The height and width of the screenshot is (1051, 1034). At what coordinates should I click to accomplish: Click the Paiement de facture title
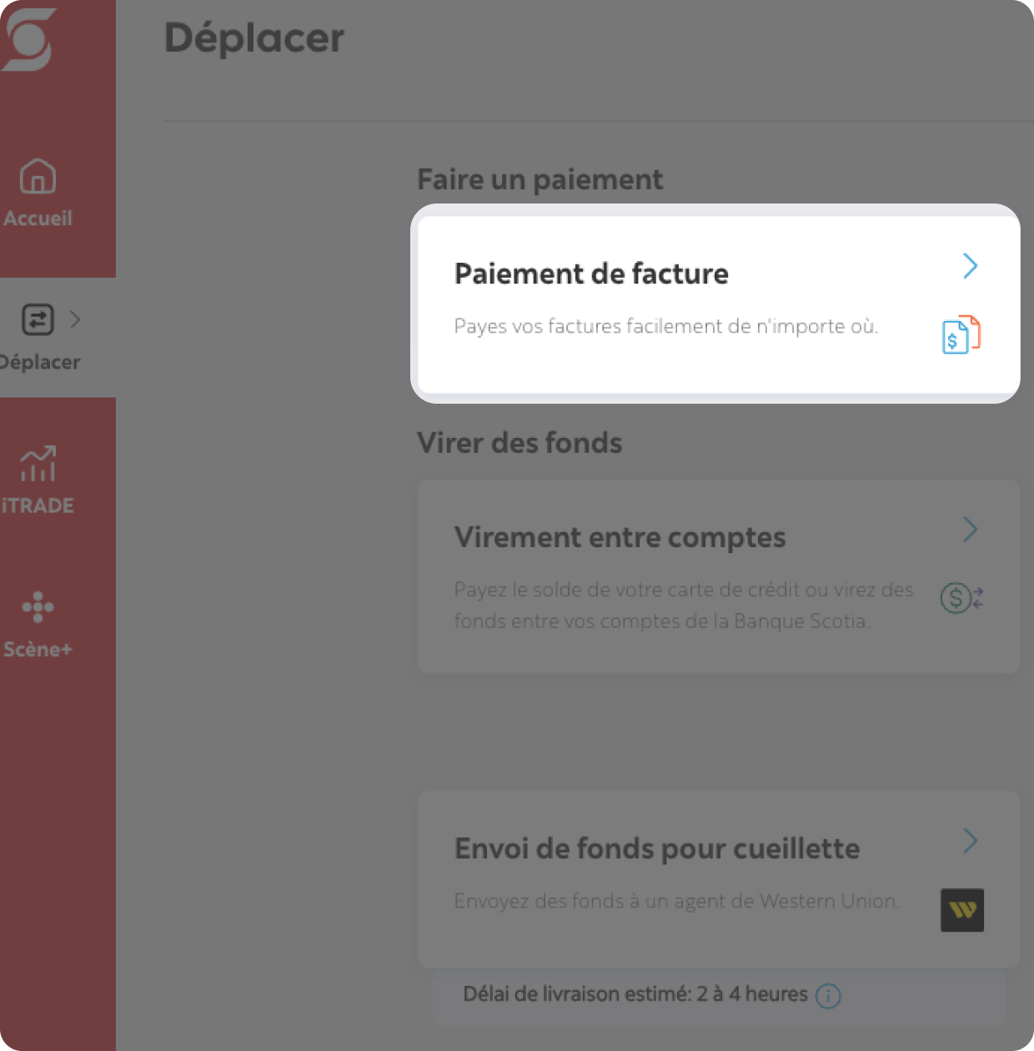click(x=591, y=274)
